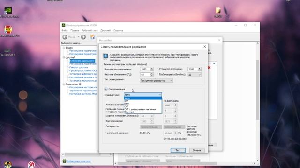Open the Edit (Правка) menu
This screenshot has width=300, height=168.
pos(75,30)
